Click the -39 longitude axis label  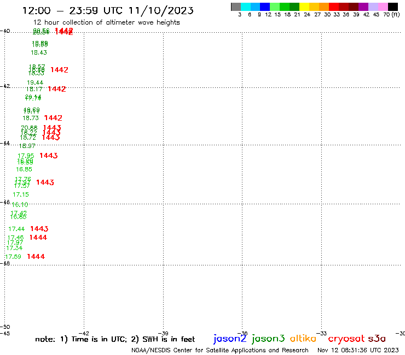163,334
